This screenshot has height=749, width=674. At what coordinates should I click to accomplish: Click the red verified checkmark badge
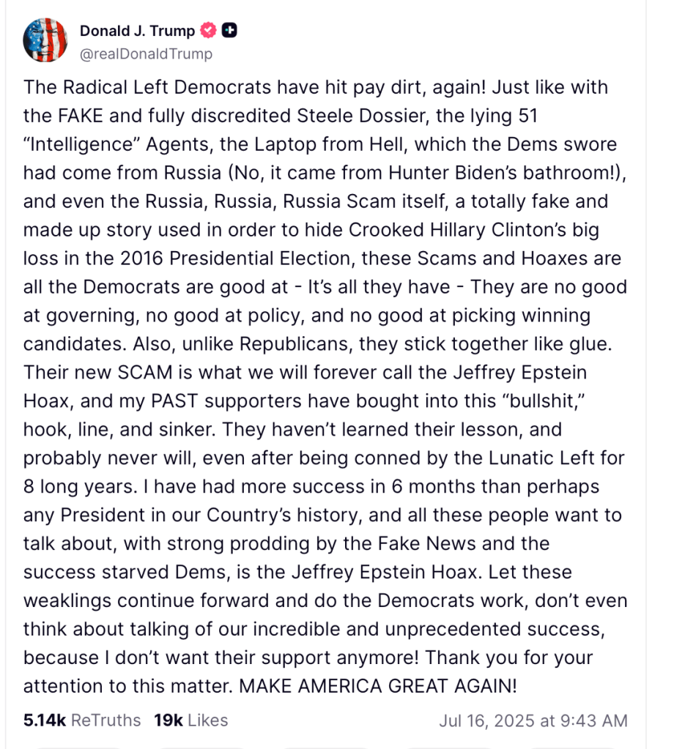pos(209,31)
